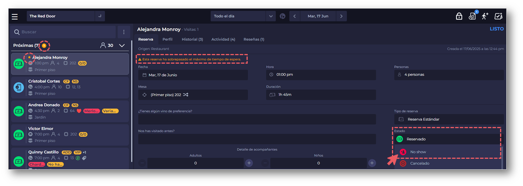Click the wine preference answer field

coord(257,119)
